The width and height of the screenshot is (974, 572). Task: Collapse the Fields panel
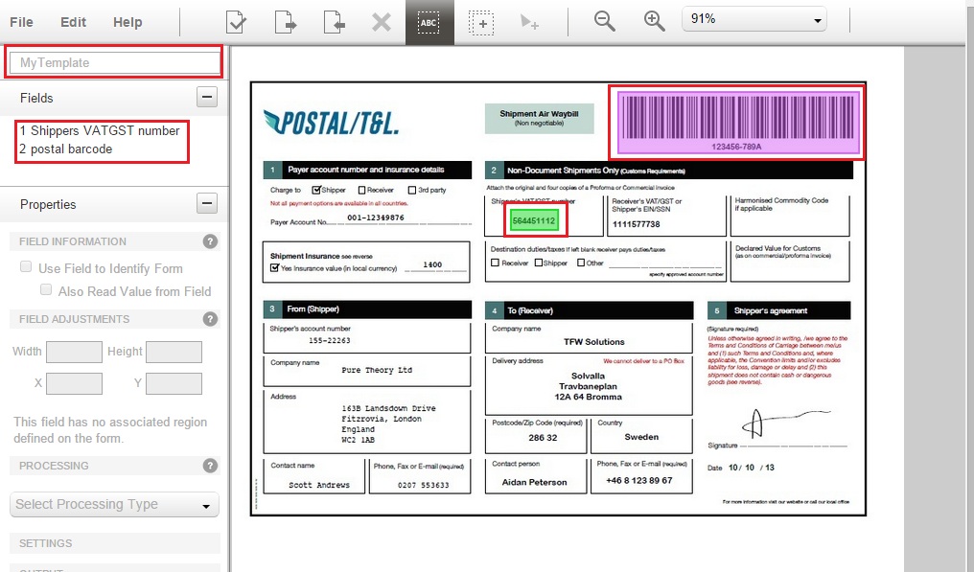(x=207, y=97)
